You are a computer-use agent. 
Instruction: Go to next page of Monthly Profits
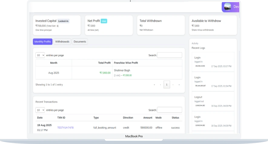(x=173, y=85)
